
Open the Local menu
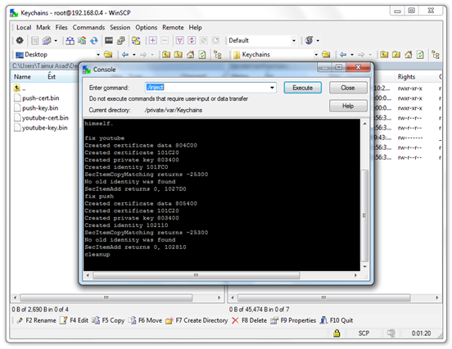[x=24, y=27]
